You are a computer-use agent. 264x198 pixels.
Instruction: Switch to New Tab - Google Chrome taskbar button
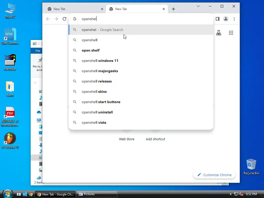coord(55,194)
